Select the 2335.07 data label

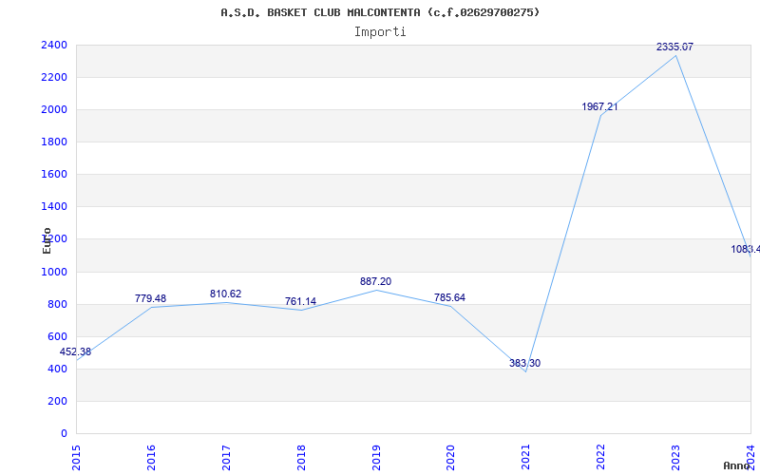click(674, 47)
